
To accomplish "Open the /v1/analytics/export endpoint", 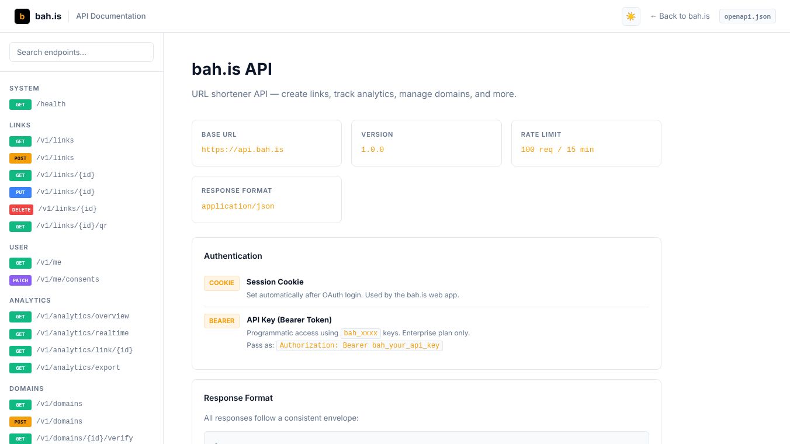I will pos(81,368).
